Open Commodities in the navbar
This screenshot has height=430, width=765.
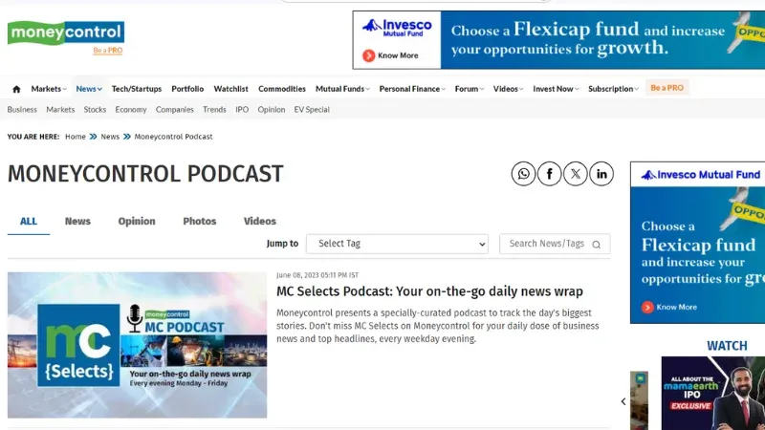point(282,89)
